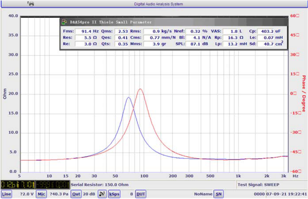308x199 pixels.
Task: Click the SN button
Action: click(x=219, y=194)
